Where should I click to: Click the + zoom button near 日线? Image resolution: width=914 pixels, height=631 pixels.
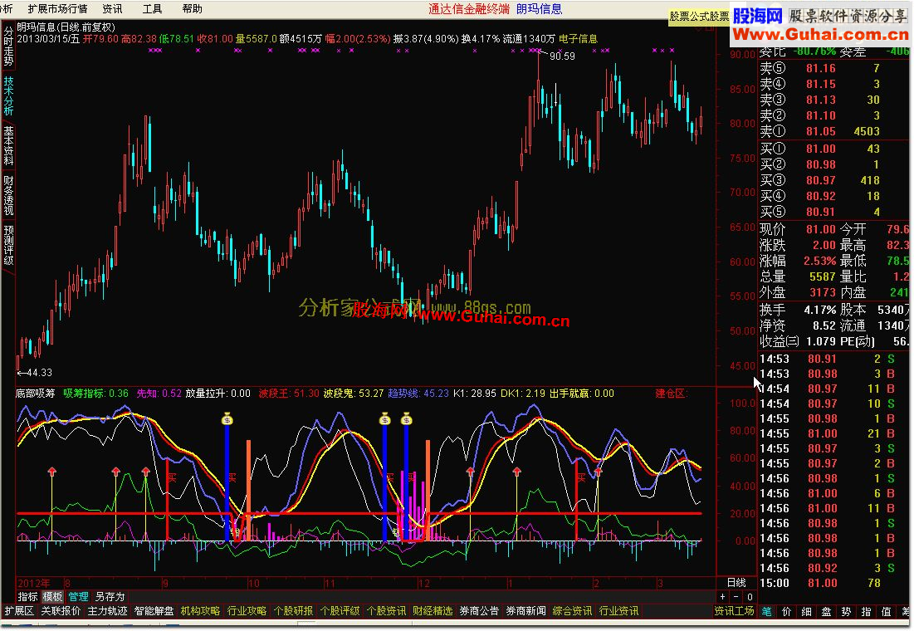point(723,597)
